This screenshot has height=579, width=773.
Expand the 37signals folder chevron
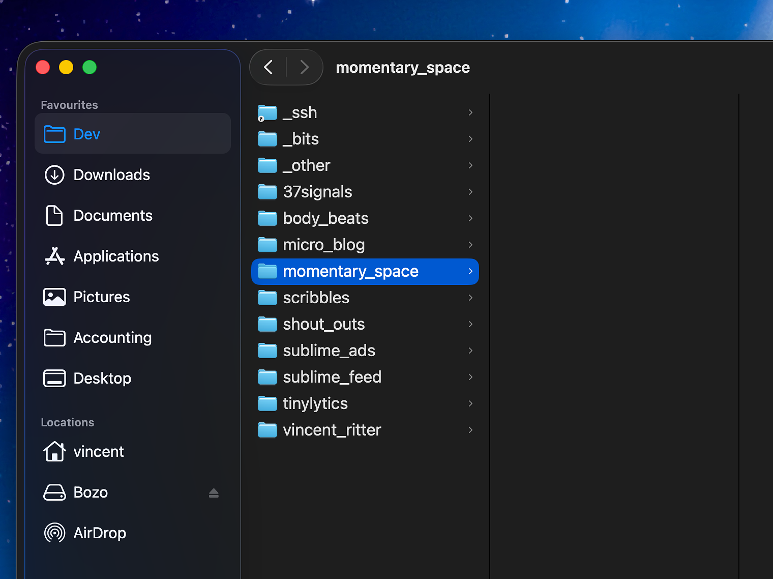click(x=470, y=192)
